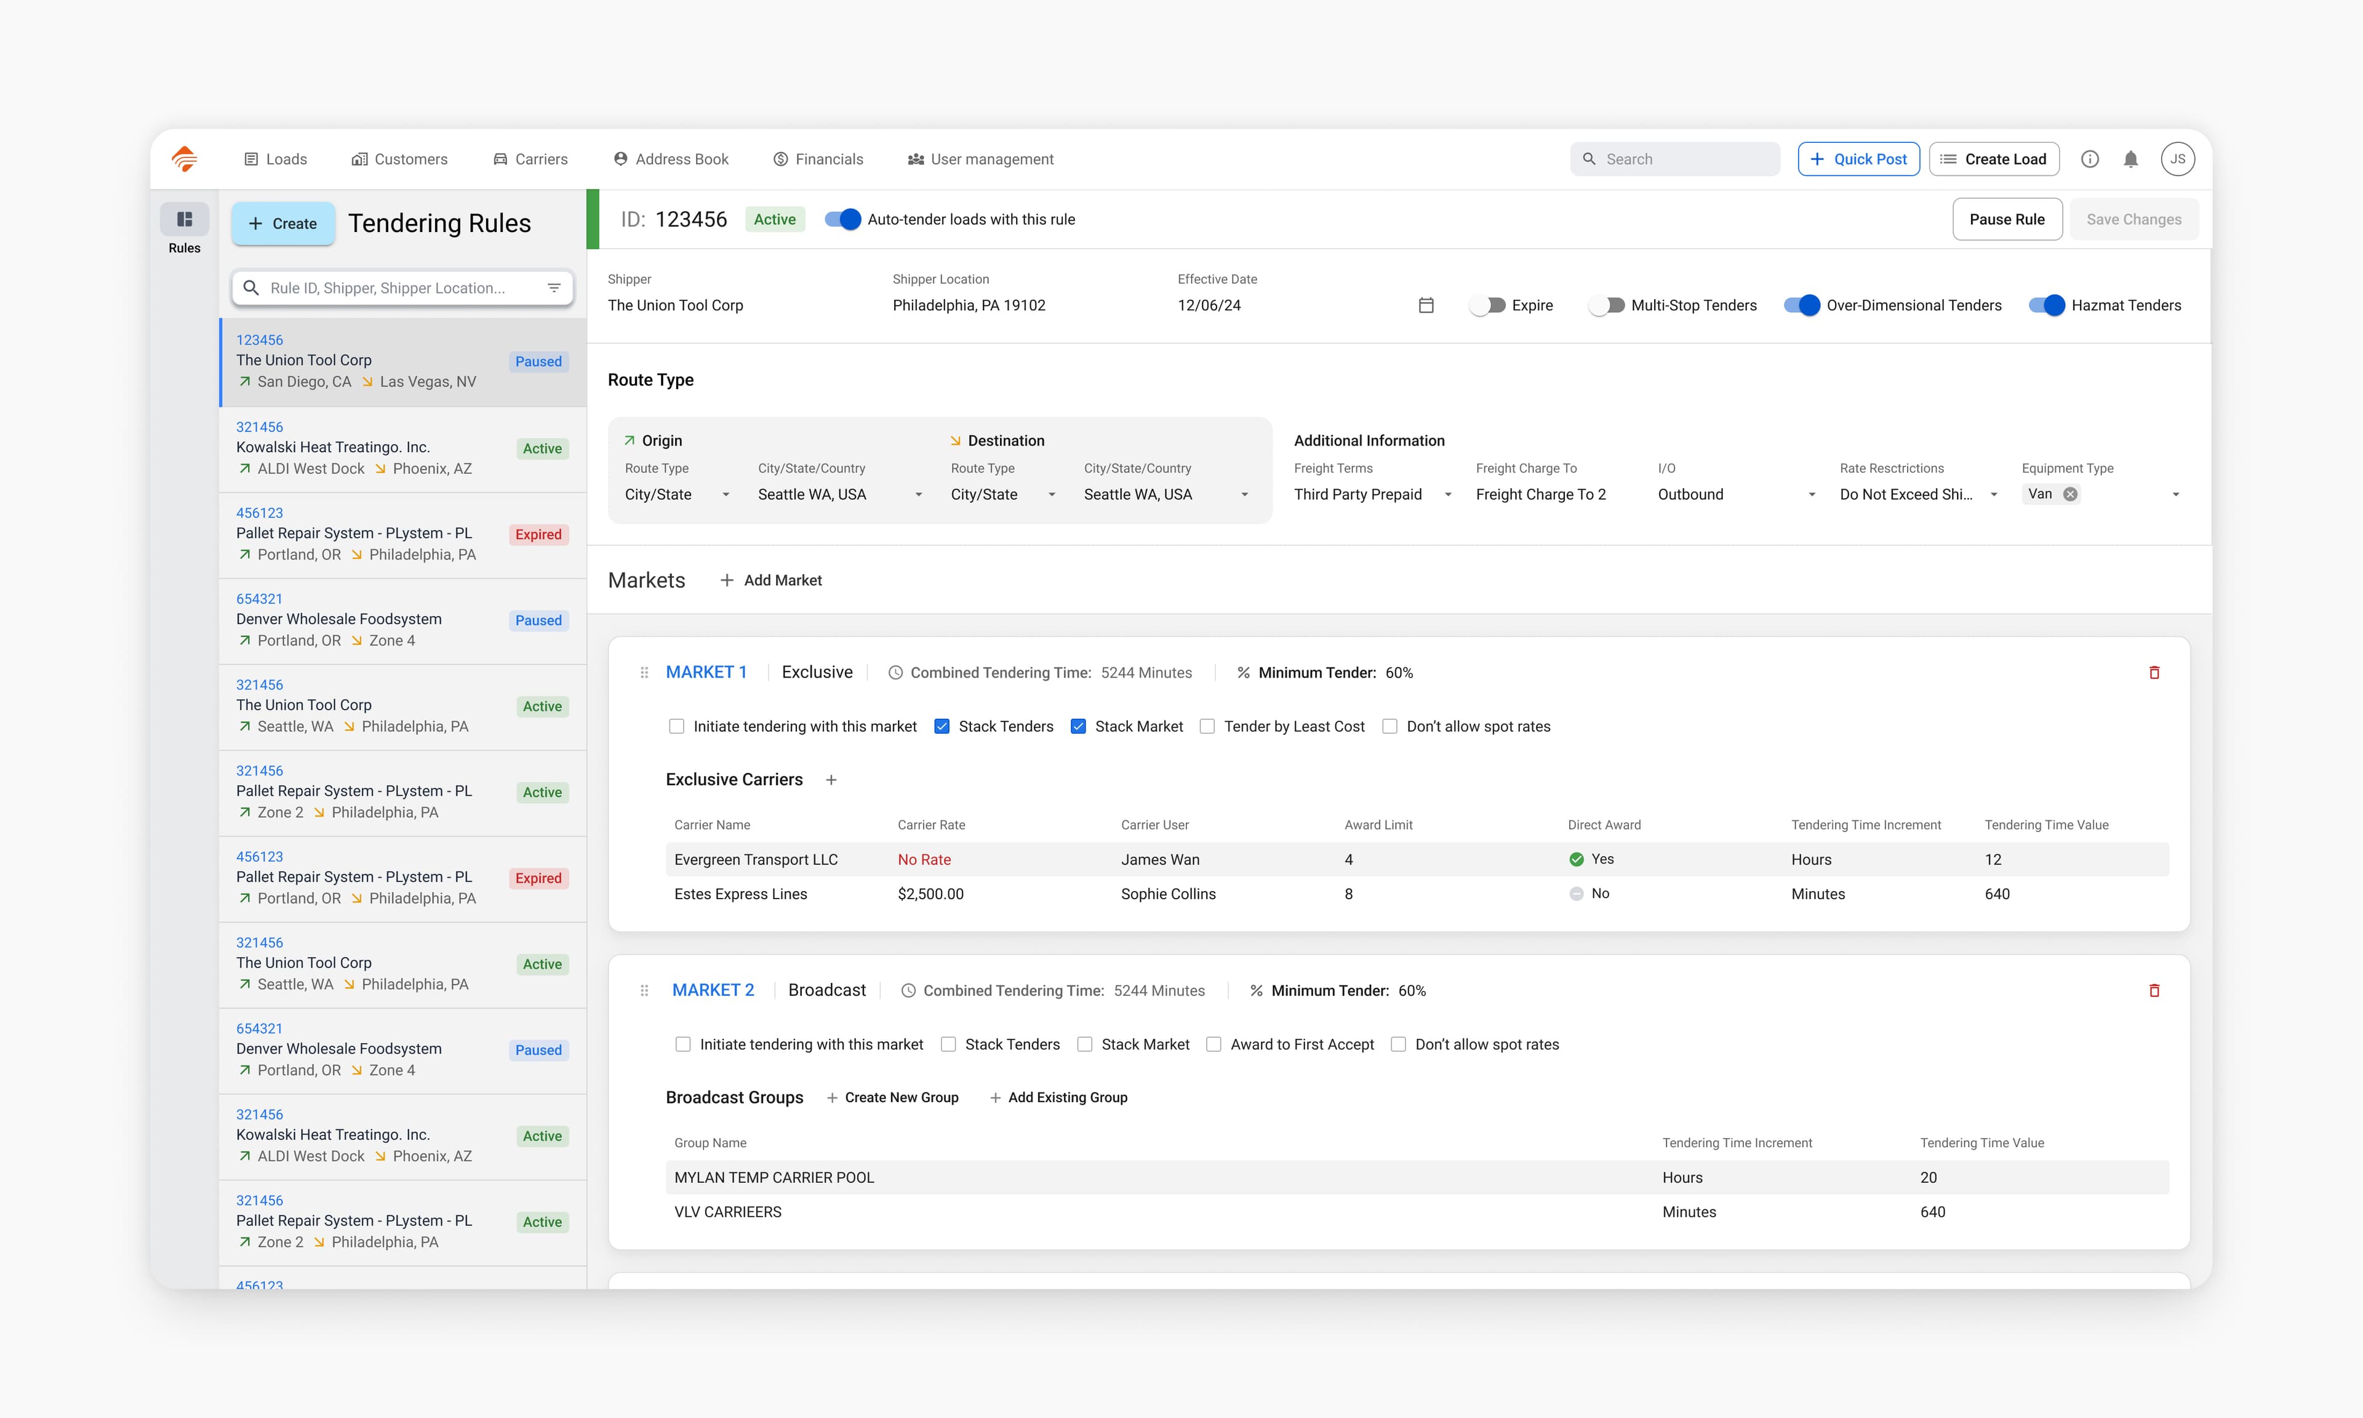The width and height of the screenshot is (2363, 1418).
Task: Open Freight Terms dropdown
Action: [1373, 494]
